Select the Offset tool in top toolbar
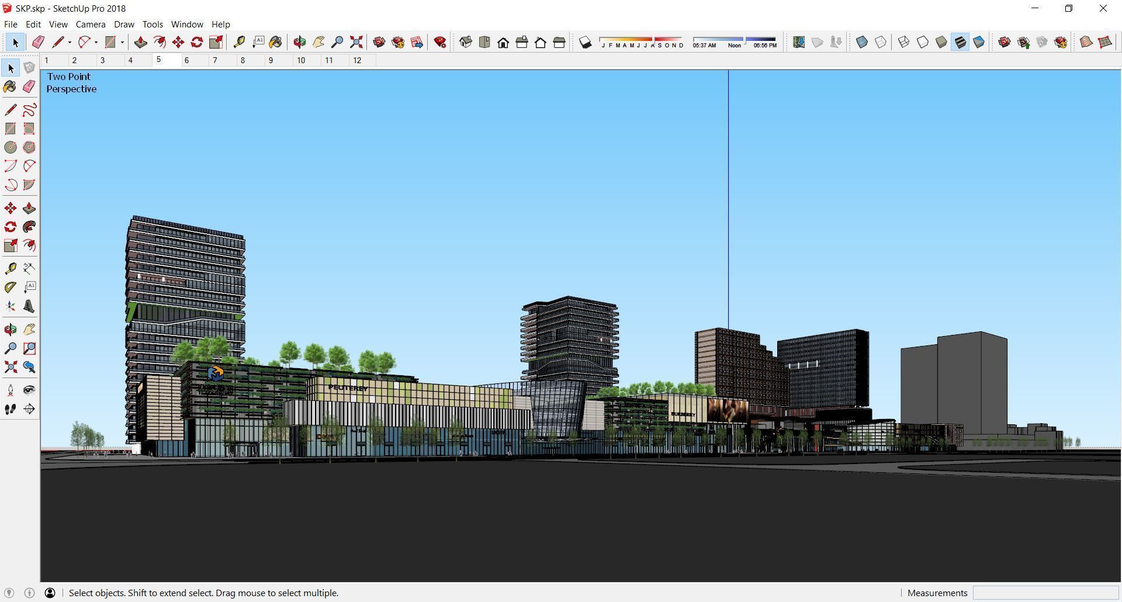The image size is (1122, 602). pyautogui.click(x=160, y=42)
